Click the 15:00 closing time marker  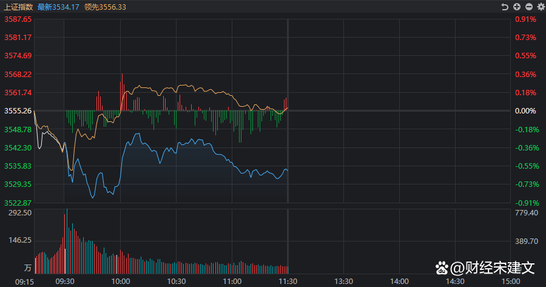coord(510,282)
